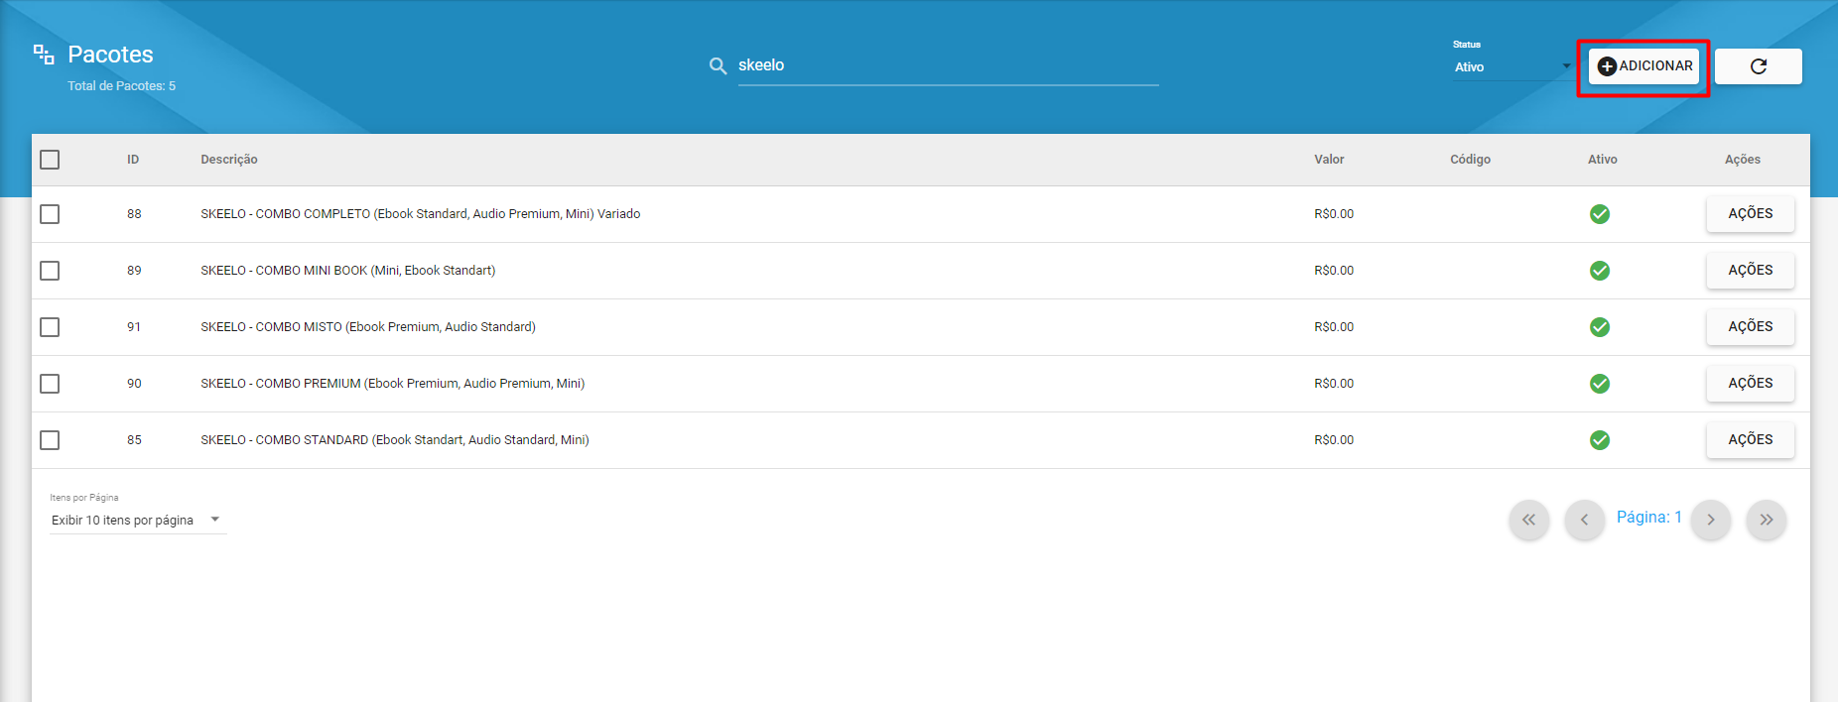Go to the previous page
The width and height of the screenshot is (1838, 702).
tap(1584, 520)
